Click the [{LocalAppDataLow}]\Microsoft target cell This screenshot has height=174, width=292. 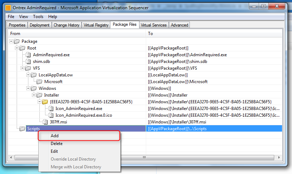(214, 82)
